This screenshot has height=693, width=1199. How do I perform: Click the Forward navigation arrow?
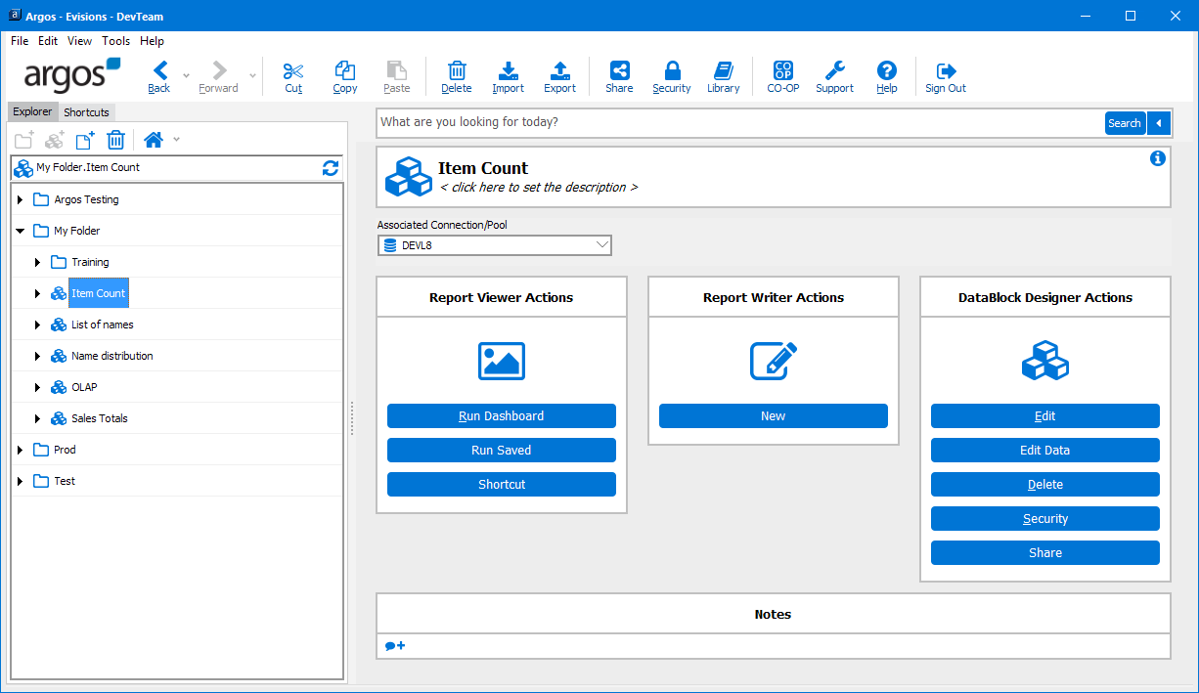pyautogui.click(x=219, y=70)
